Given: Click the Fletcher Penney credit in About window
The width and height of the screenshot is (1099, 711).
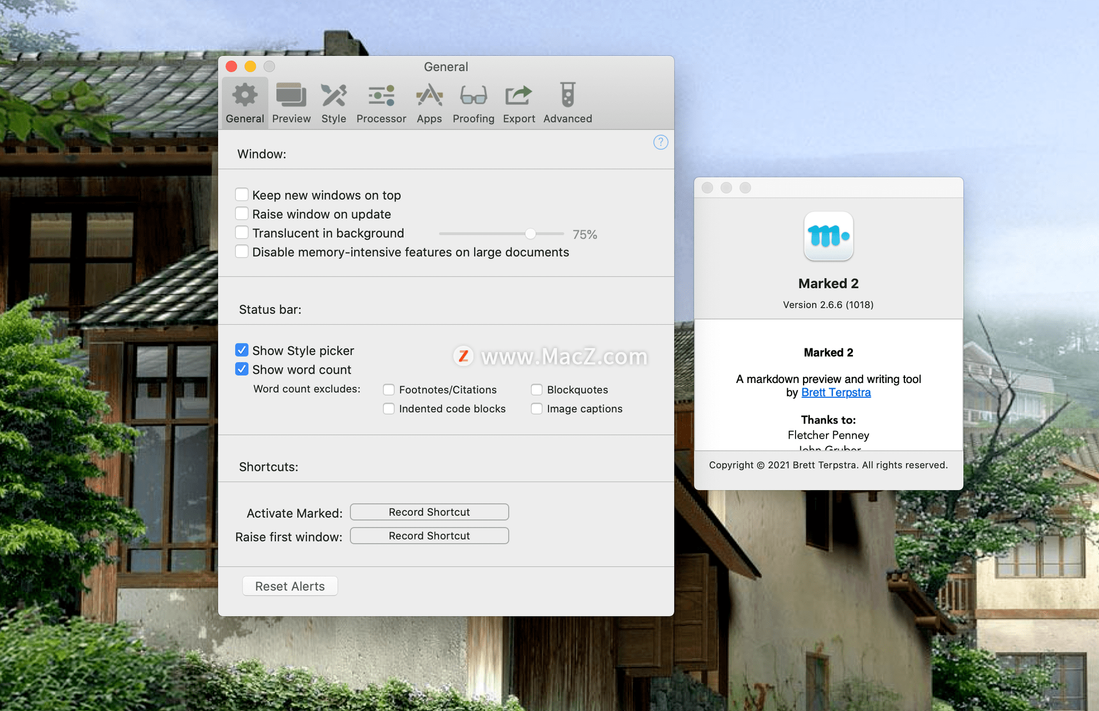Looking at the screenshot, I should (828, 435).
